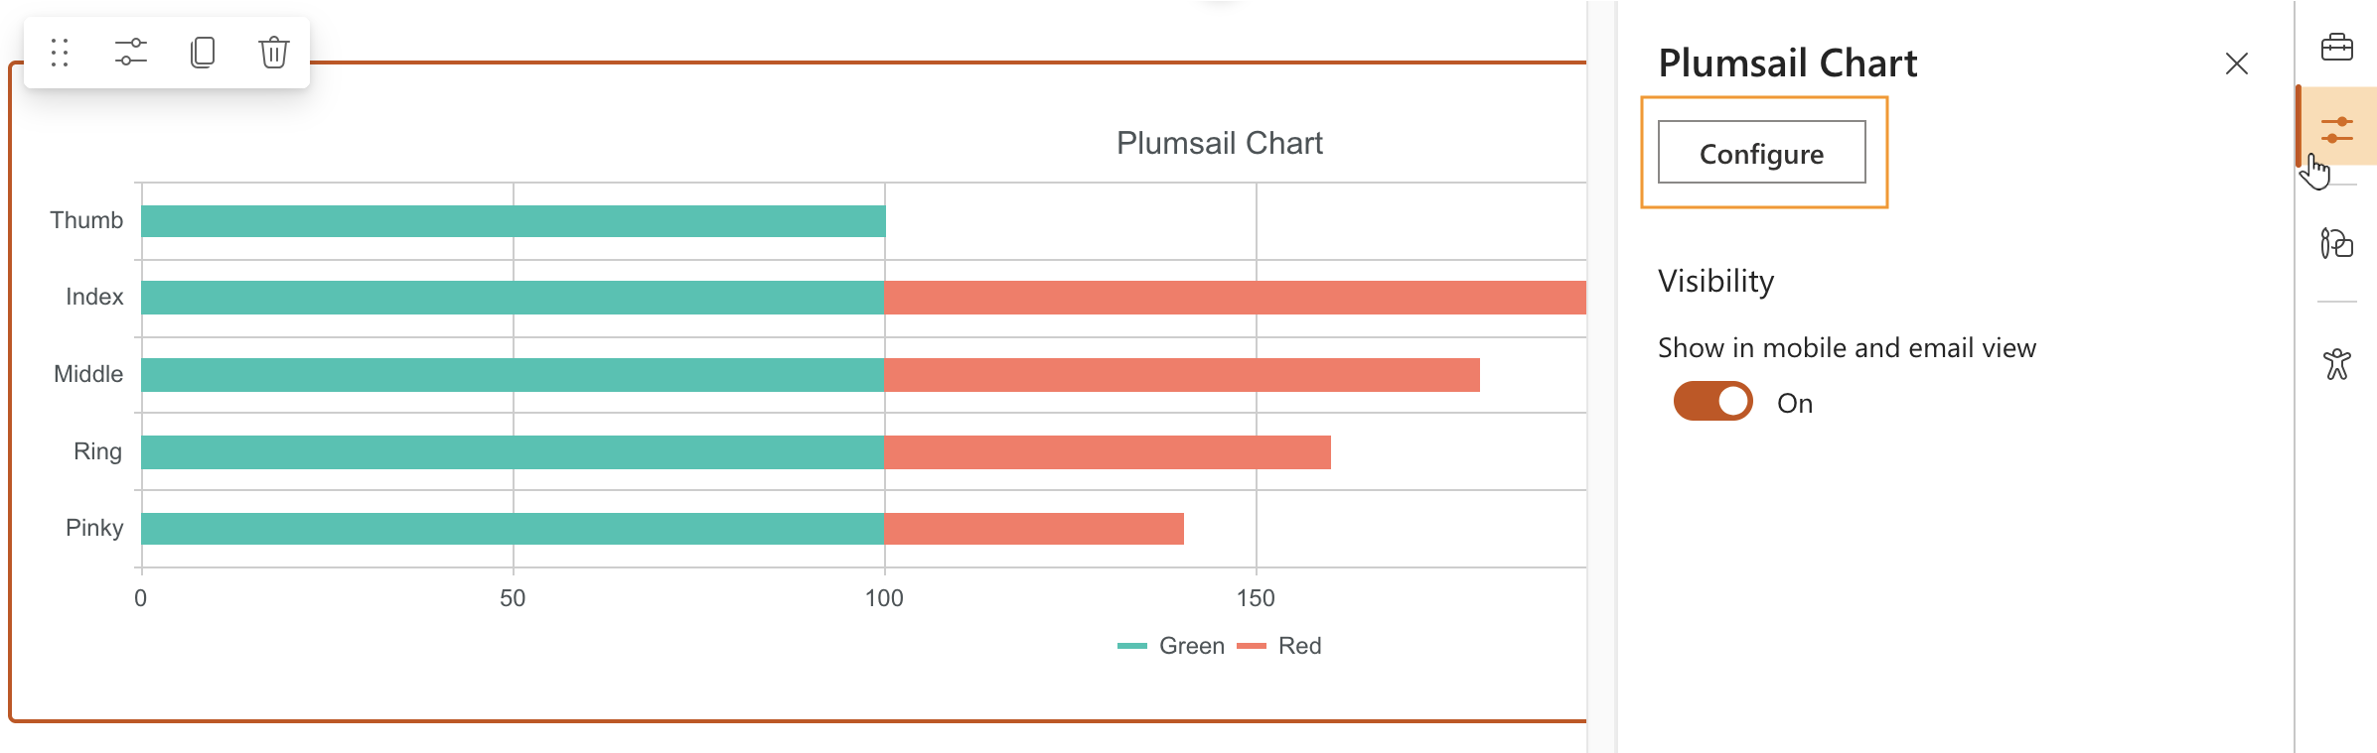2377x753 pixels.
Task: Close the Plumsail Chart panel
Action: point(2236,64)
